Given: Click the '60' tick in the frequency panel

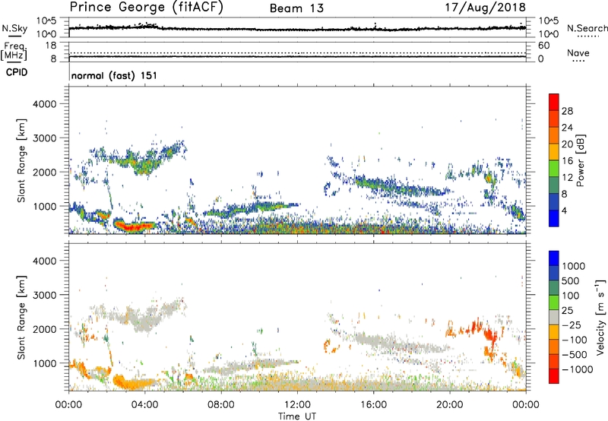Looking at the screenshot, I should pyautogui.click(x=543, y=46).
